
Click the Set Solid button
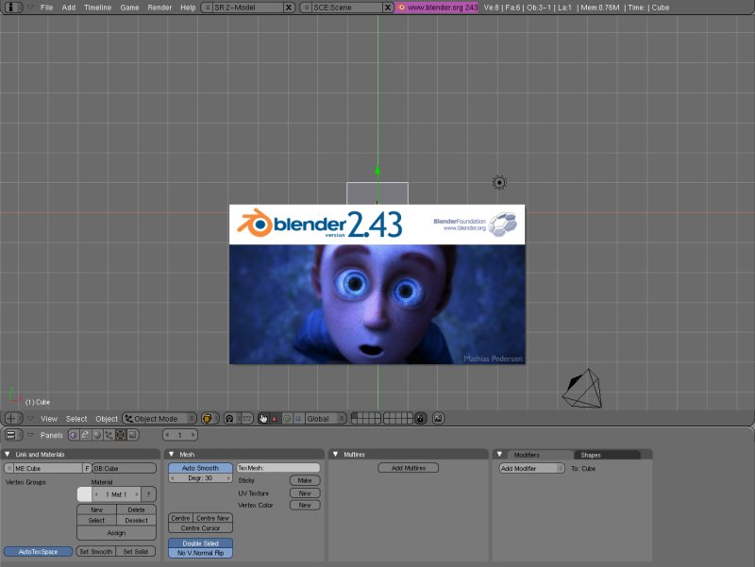[x=136, y=552]
